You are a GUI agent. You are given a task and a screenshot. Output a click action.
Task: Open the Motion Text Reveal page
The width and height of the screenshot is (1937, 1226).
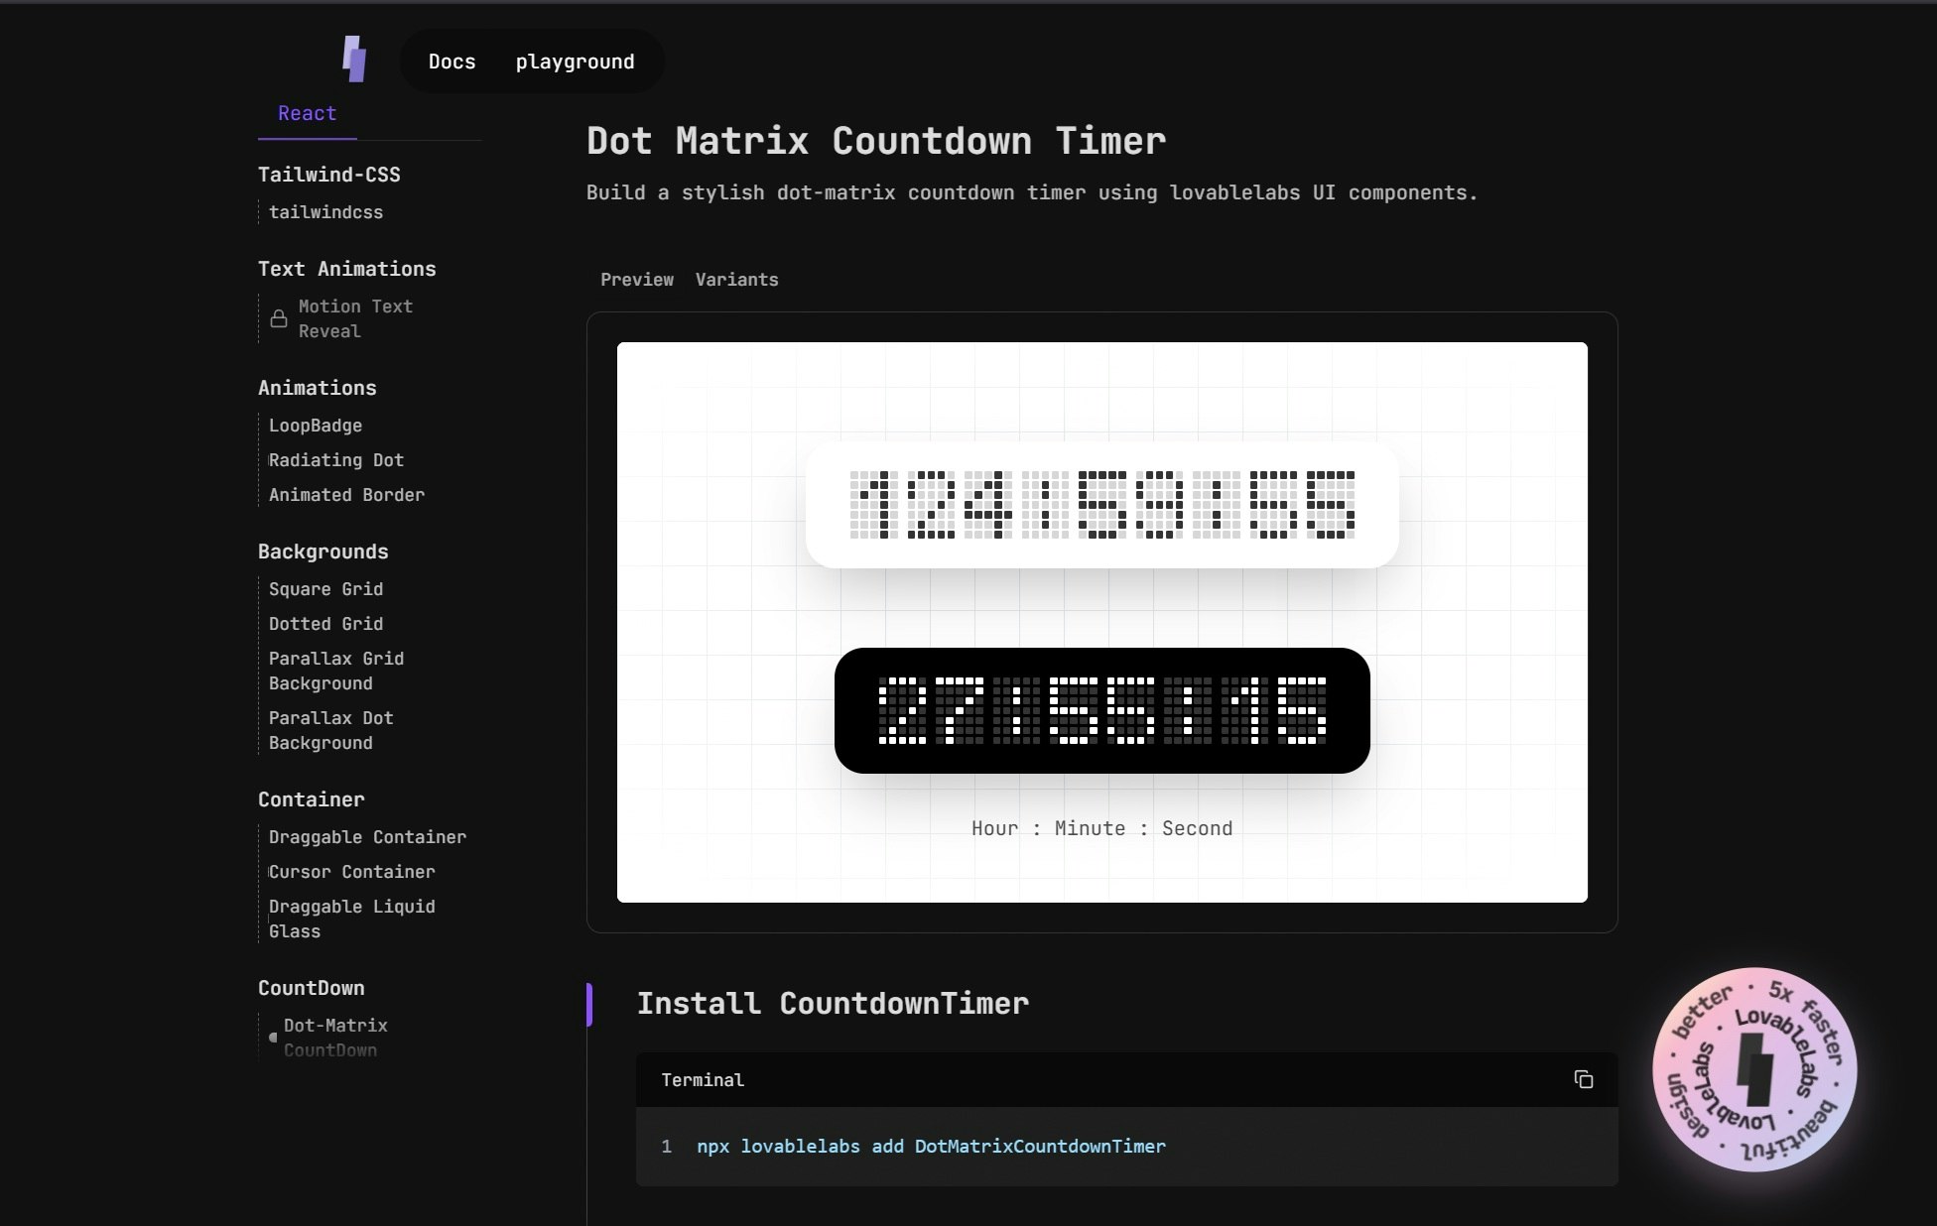(x=355, y=318)
